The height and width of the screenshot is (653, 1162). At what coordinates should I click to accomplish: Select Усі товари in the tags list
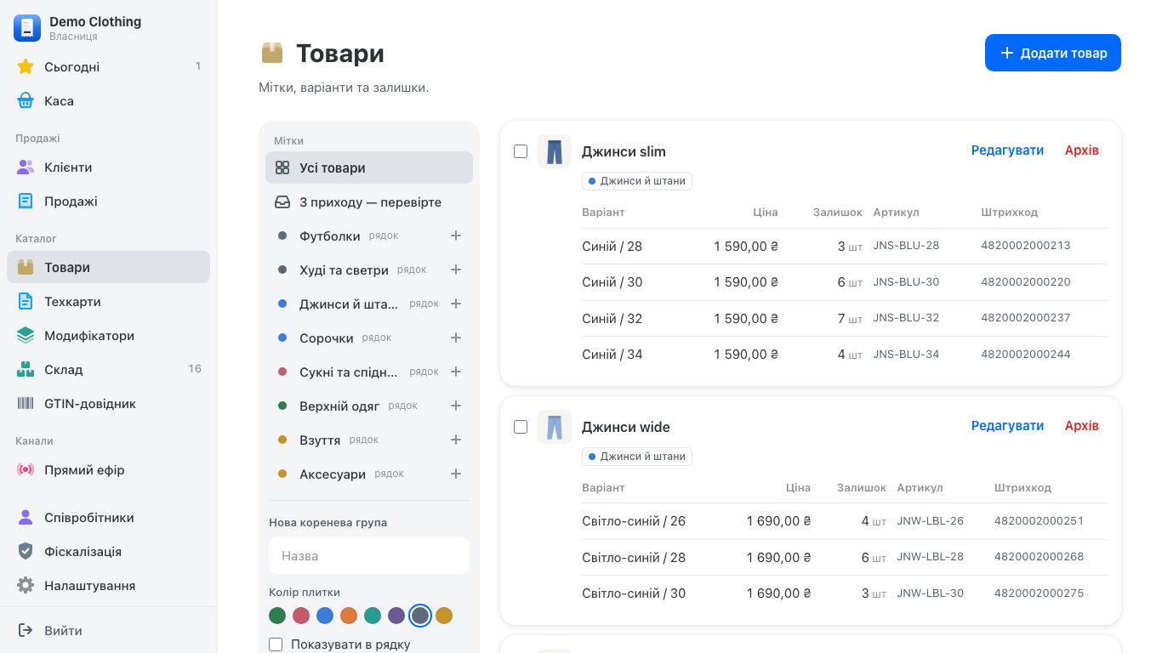coord(369,168)
